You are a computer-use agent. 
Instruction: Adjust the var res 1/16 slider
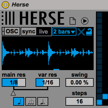tap(48, 82)
